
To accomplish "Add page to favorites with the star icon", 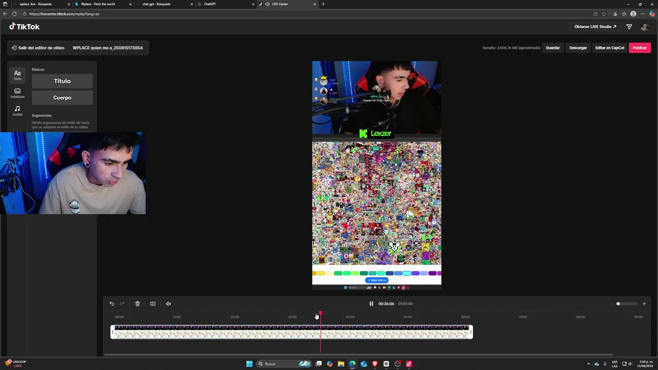I will tap(604, 14).
